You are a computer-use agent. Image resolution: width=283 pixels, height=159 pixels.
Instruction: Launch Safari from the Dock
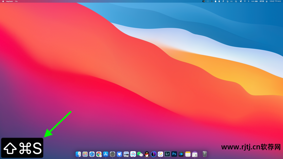(x=92, y=154)
